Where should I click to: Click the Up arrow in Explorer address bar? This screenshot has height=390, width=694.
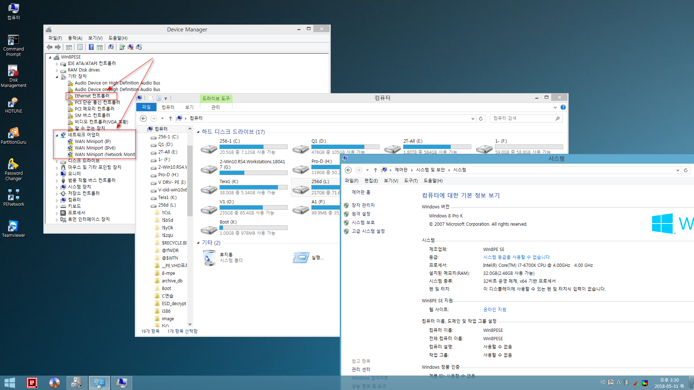[171, 118]
